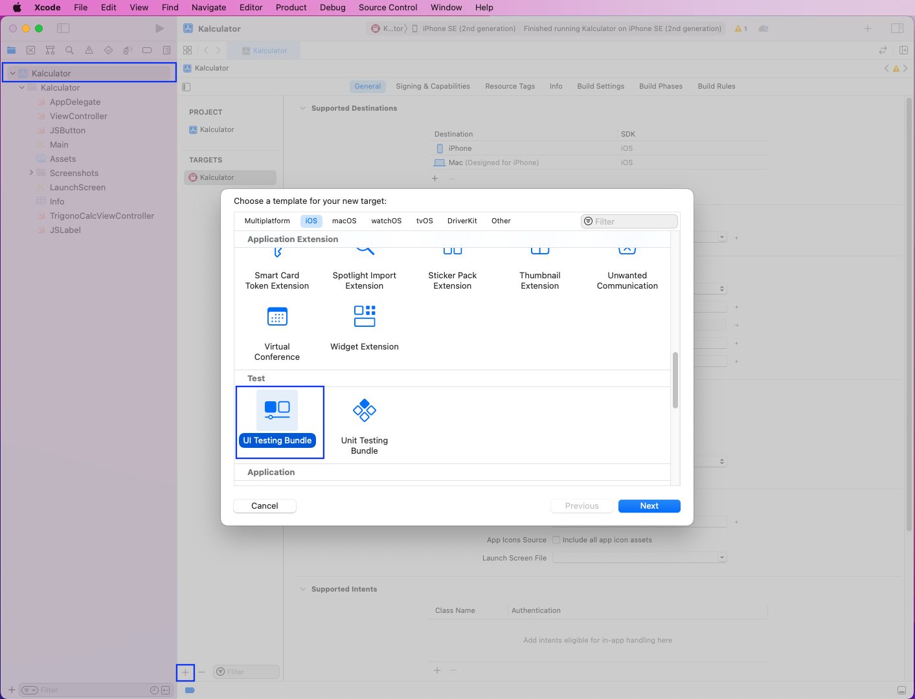Cancel the new target dialog
Screen dimensions: 915x699
click(265, 506)
